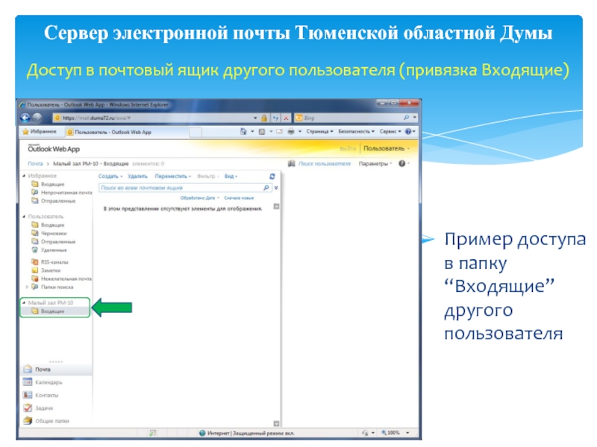This screenshot has width=597, height=447.
Task: Click the Почта breadcrumb link
Action: (35, 163)
